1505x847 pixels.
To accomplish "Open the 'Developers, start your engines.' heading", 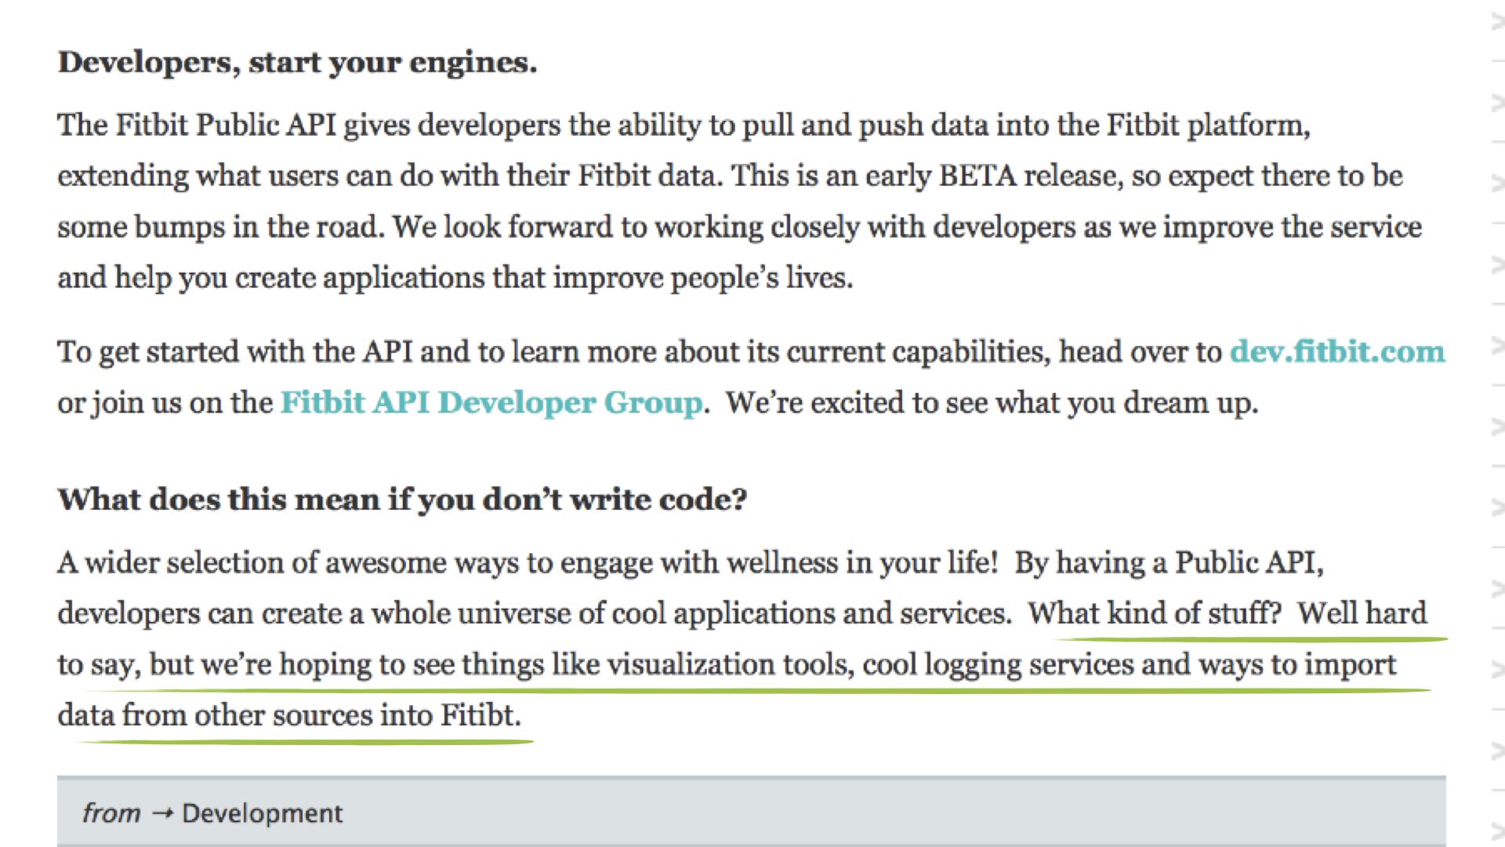I will 298,62.
